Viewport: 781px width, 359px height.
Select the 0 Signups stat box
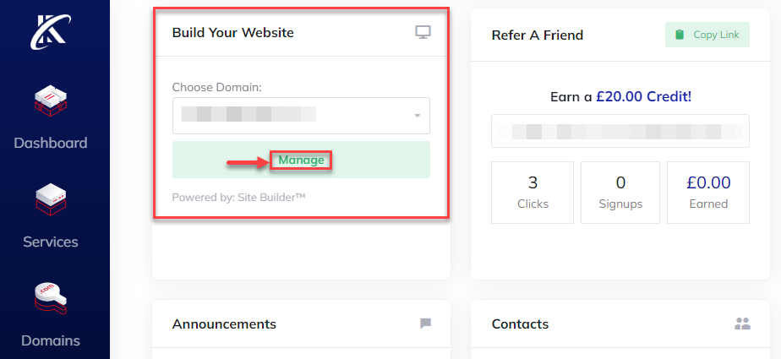click(x=620, y=193)
